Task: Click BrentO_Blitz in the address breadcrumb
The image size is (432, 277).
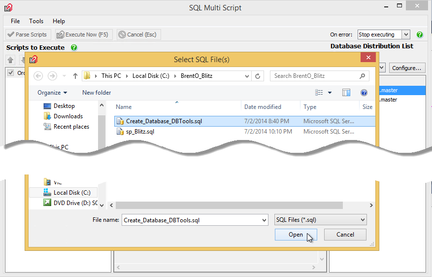Action: pos(197,76)
